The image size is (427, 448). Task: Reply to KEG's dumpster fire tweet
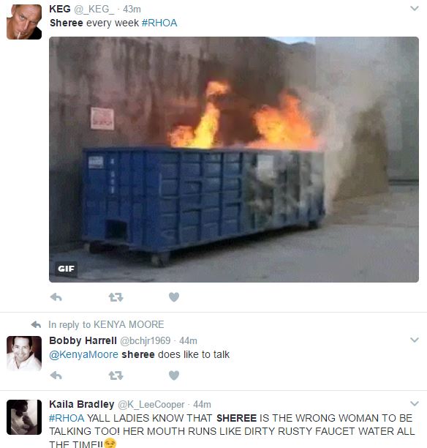[x=56, y=297]
